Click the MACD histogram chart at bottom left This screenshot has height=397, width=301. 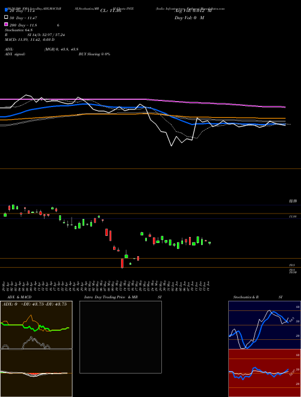click(x=36, y=373)
